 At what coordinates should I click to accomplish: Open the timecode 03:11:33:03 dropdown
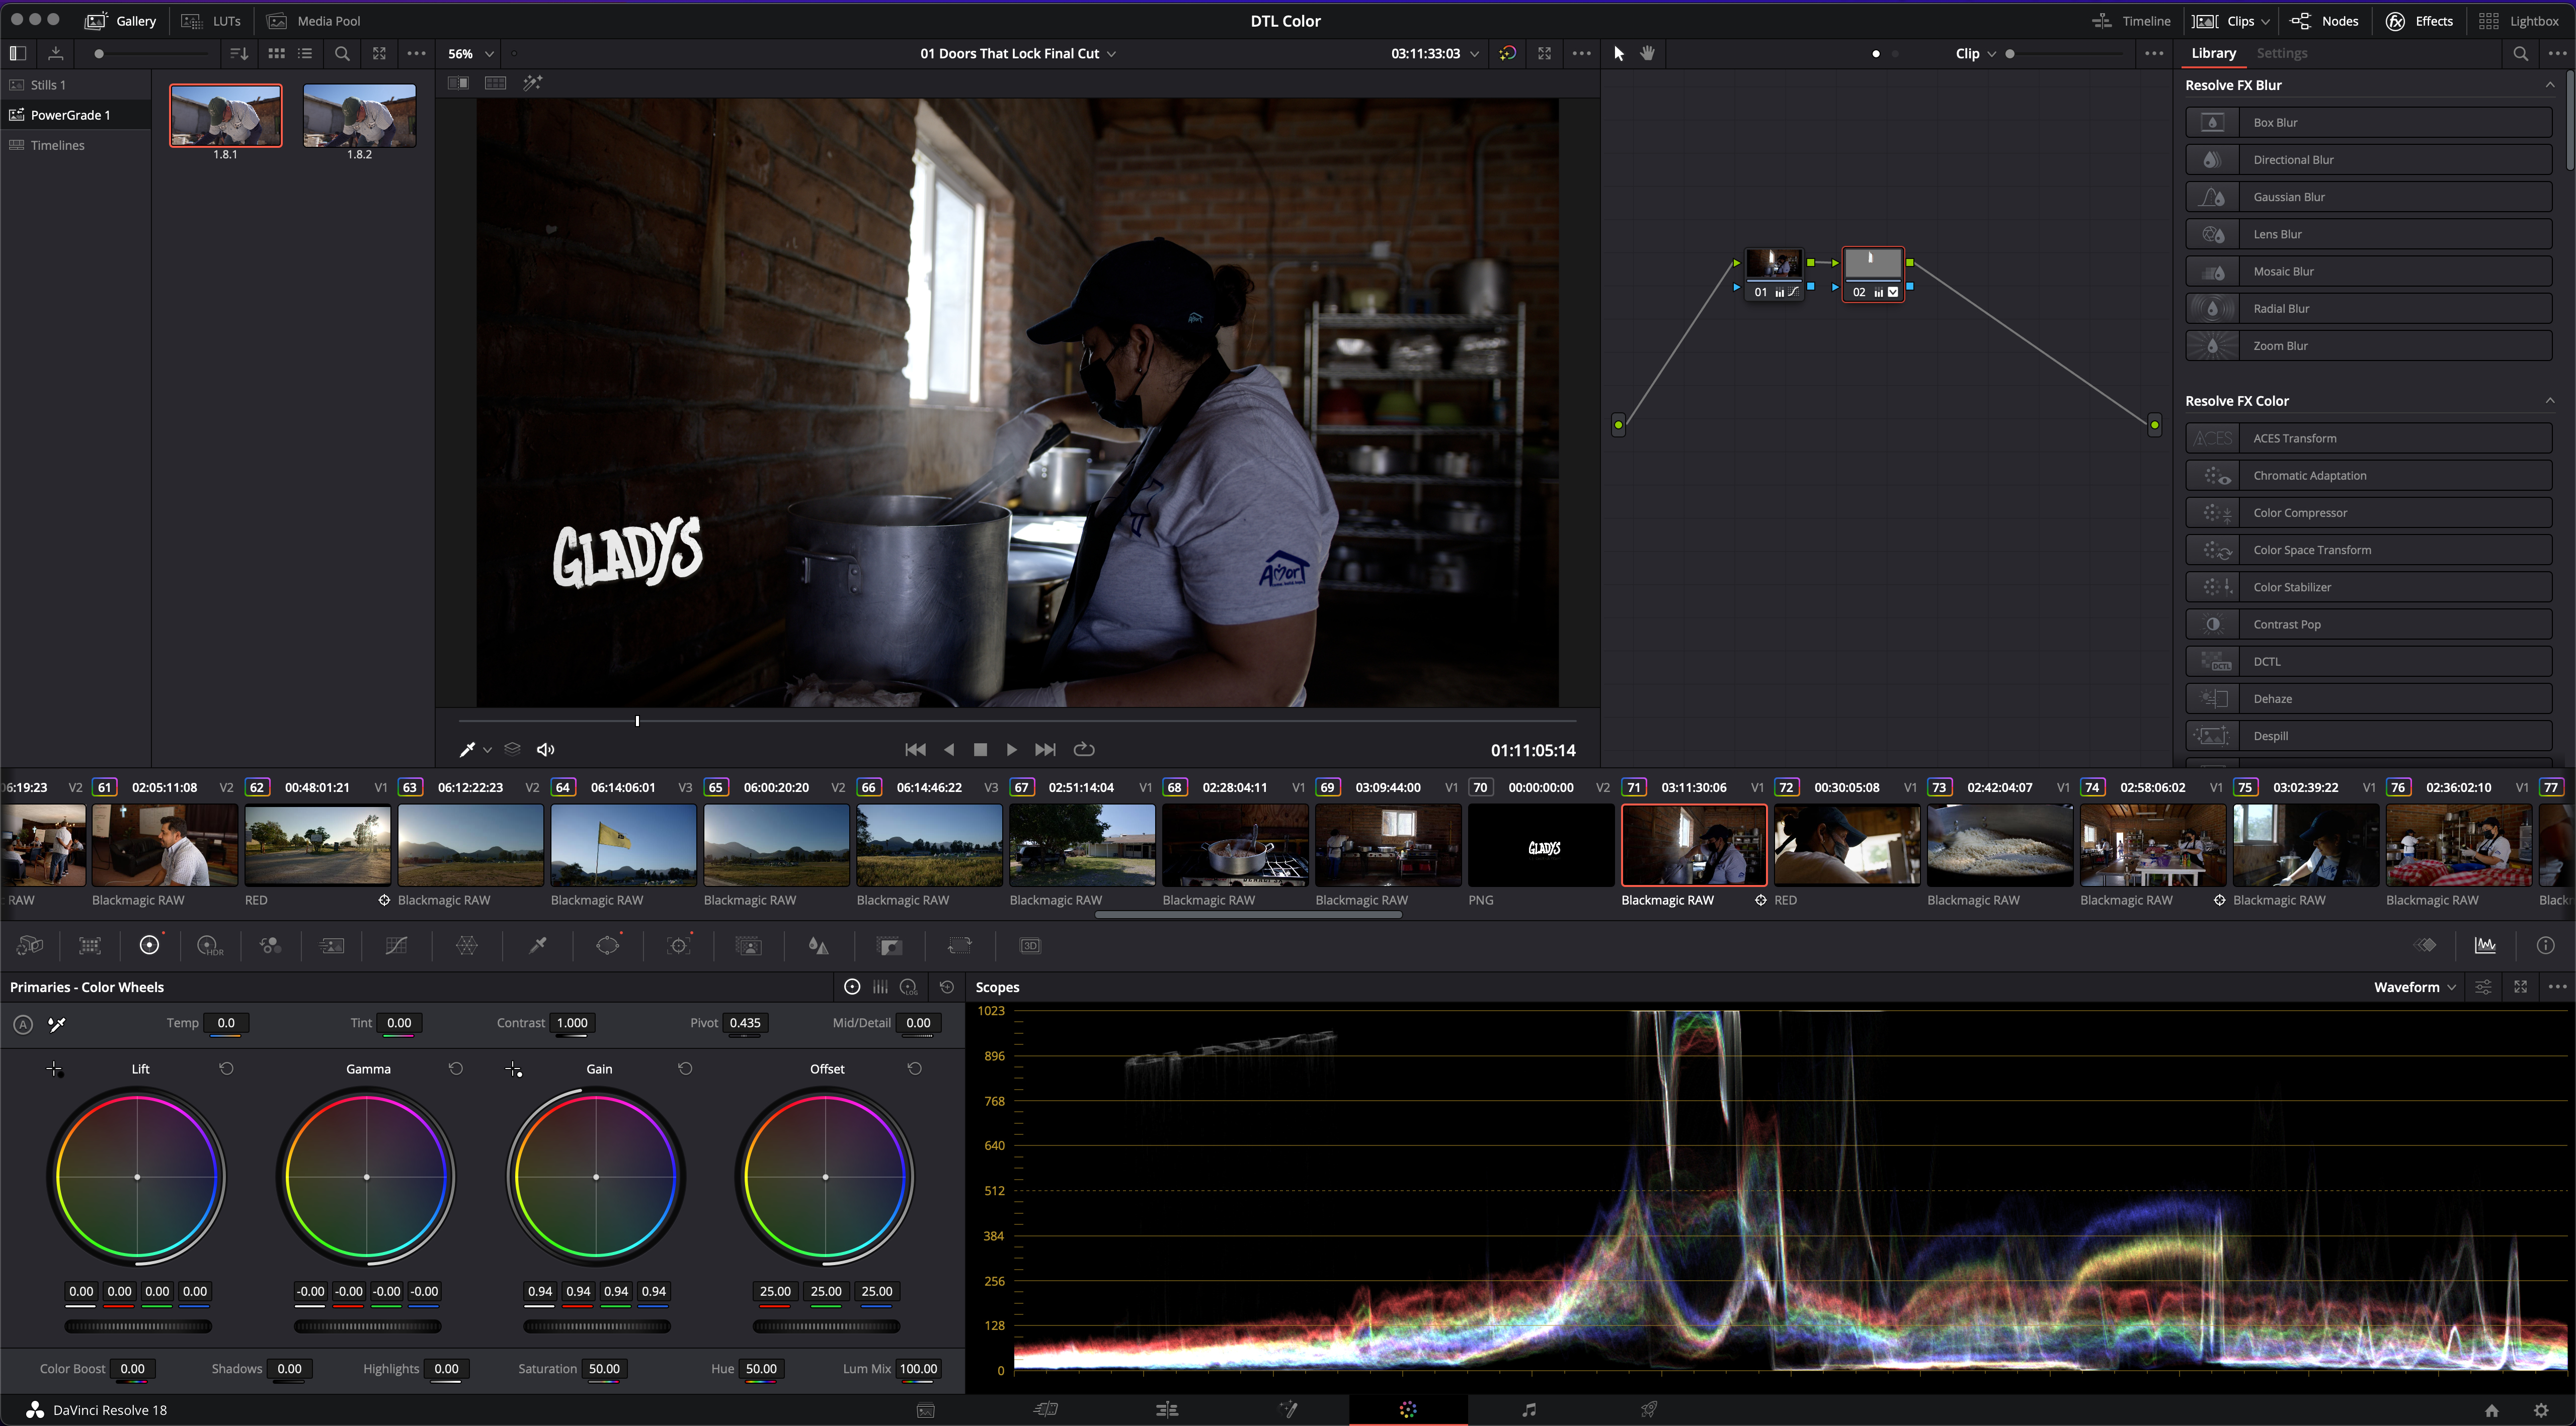1435,54
